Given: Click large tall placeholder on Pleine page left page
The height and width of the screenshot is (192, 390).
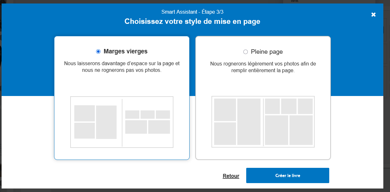Looking at the screenshot, I should [x=249, y=122].
